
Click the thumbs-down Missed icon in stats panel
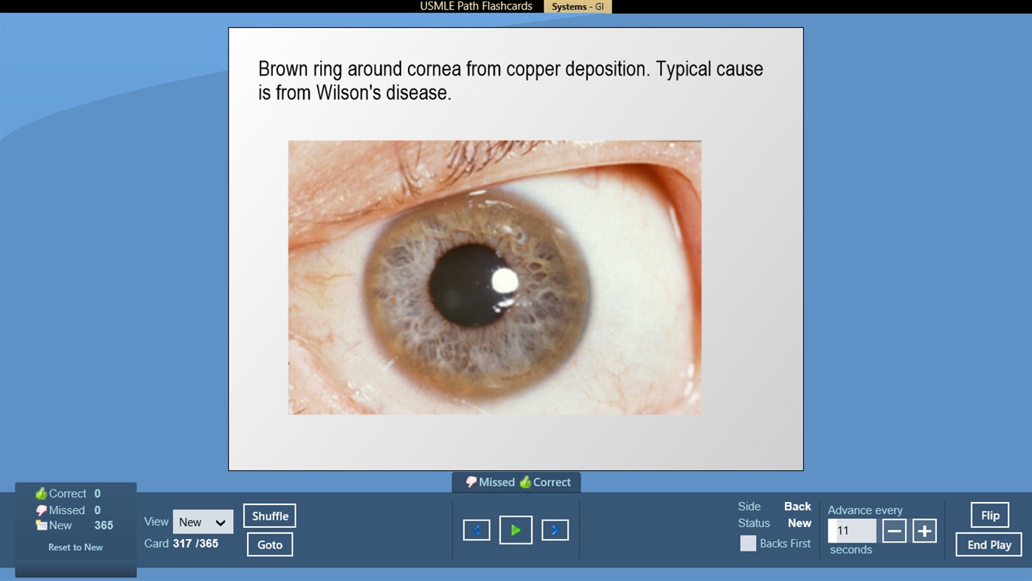click(x=41, y=509)
